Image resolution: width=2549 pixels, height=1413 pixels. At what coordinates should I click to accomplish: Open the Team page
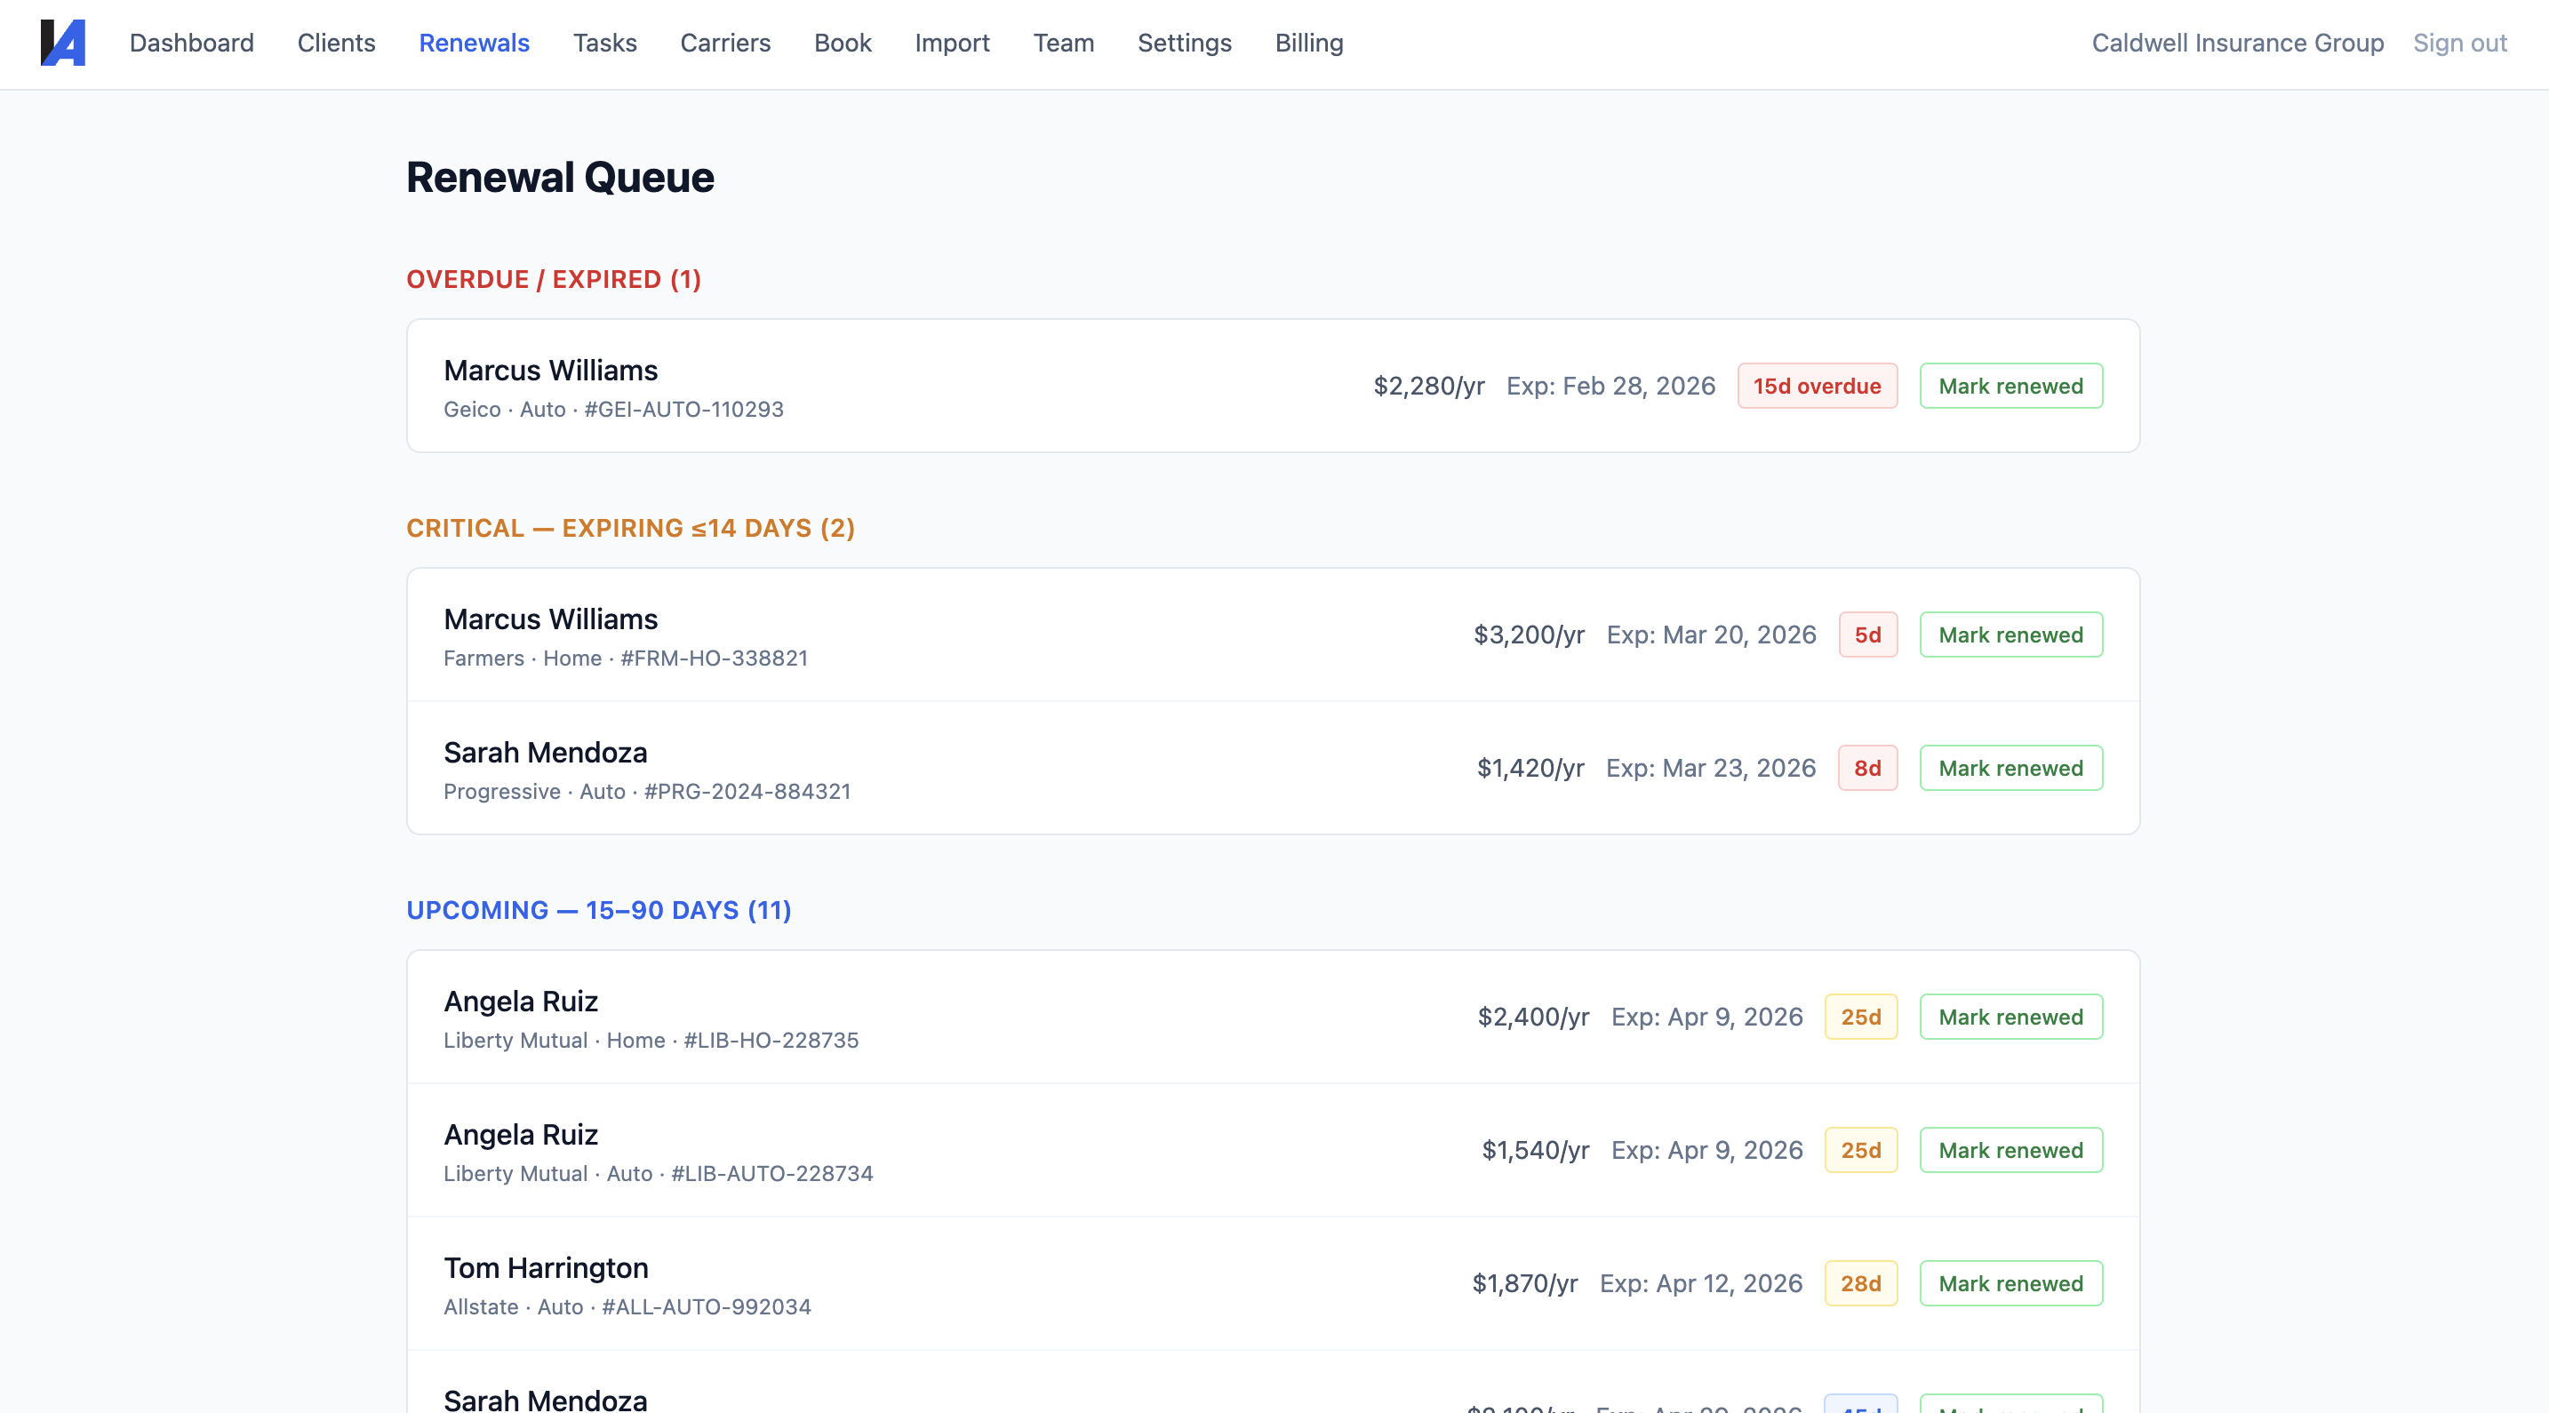pos(1063,43)
